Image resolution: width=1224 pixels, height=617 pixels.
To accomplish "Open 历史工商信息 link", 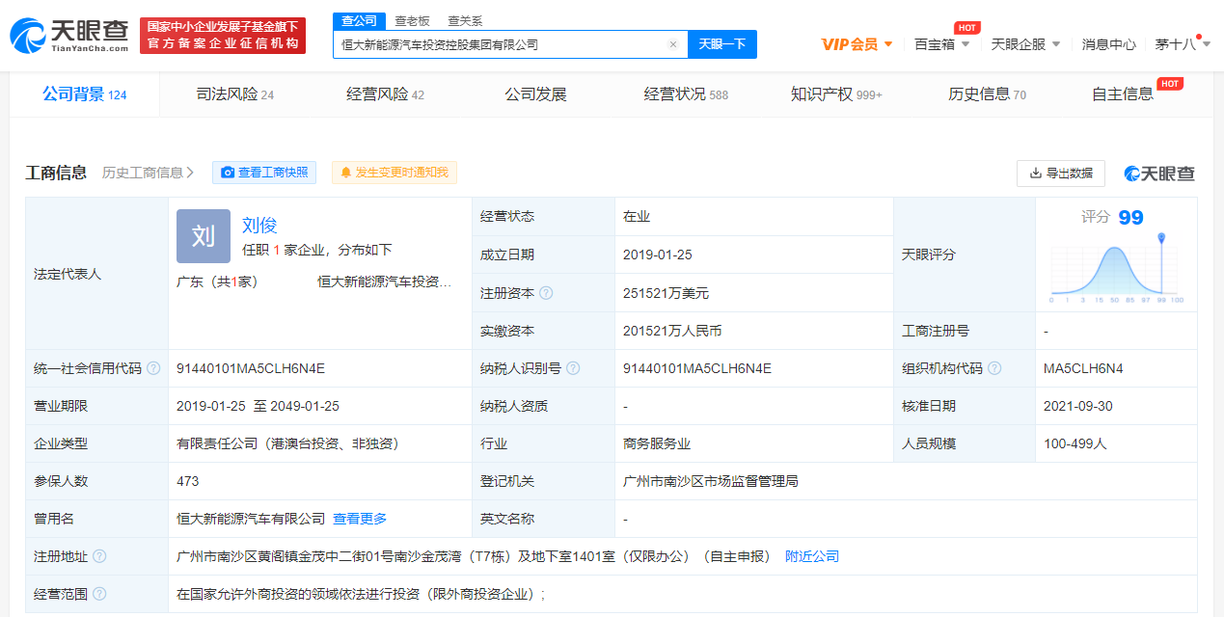I will pos(149,173).
